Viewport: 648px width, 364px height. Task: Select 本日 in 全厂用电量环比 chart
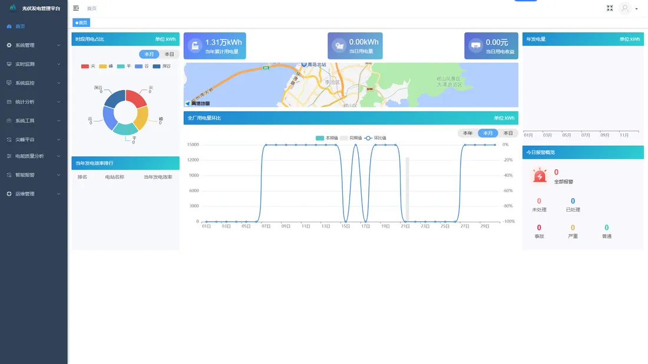click(508, 133)
